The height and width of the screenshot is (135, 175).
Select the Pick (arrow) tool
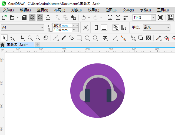click(x=4, y=38)
